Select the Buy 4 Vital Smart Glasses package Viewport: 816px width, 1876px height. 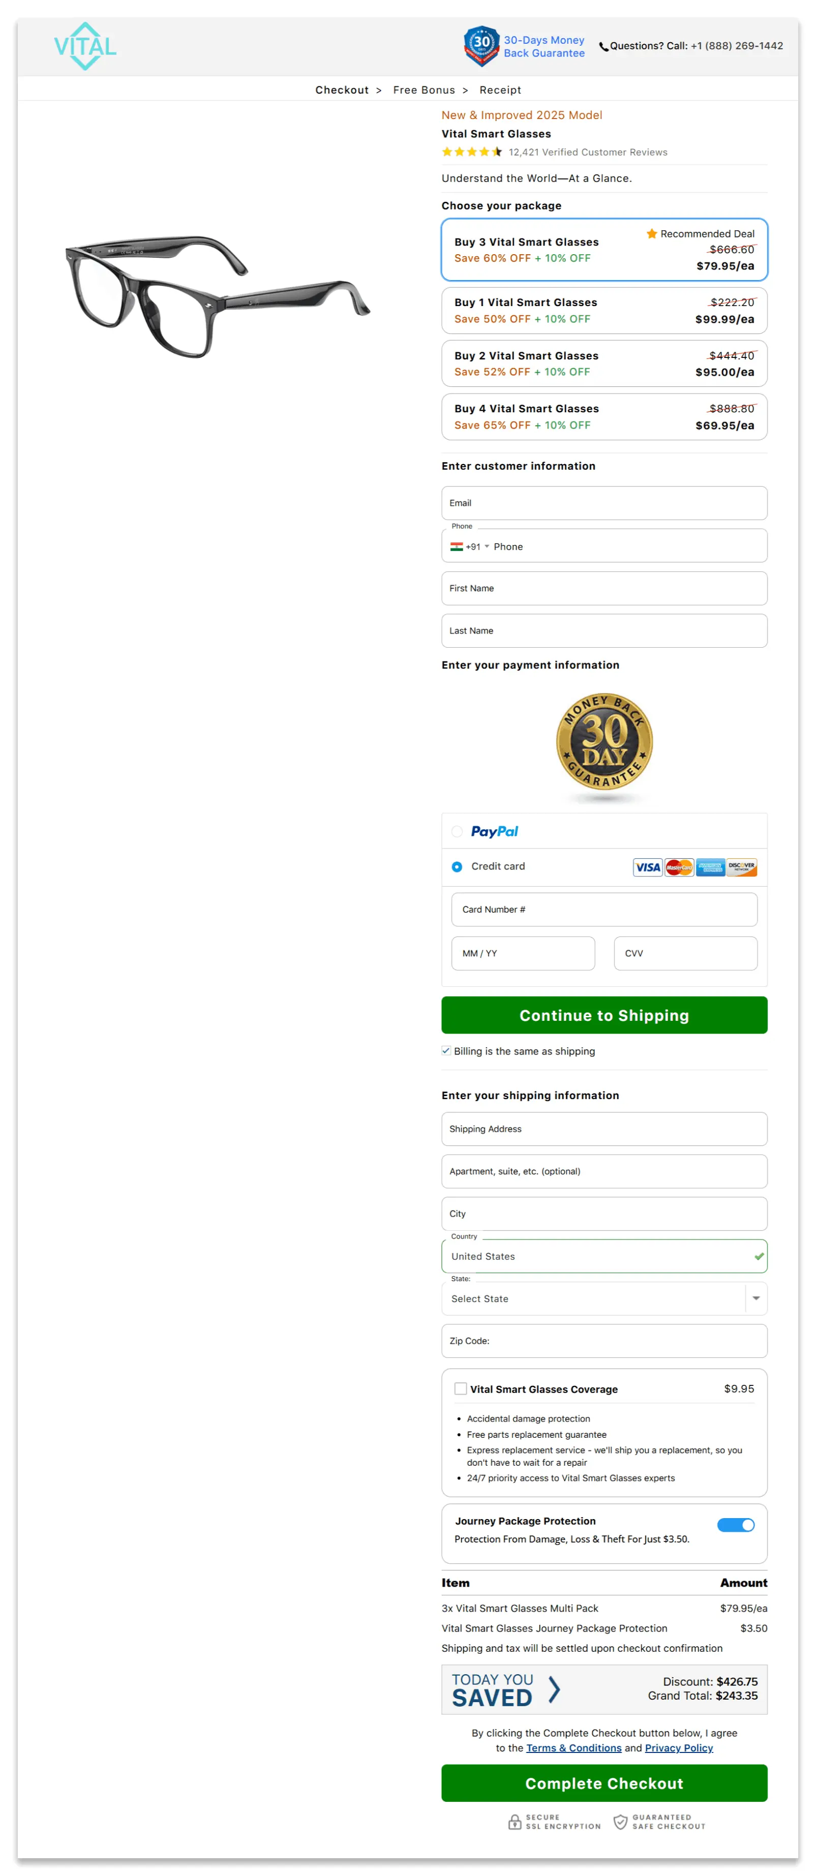(x=604, y=416)
